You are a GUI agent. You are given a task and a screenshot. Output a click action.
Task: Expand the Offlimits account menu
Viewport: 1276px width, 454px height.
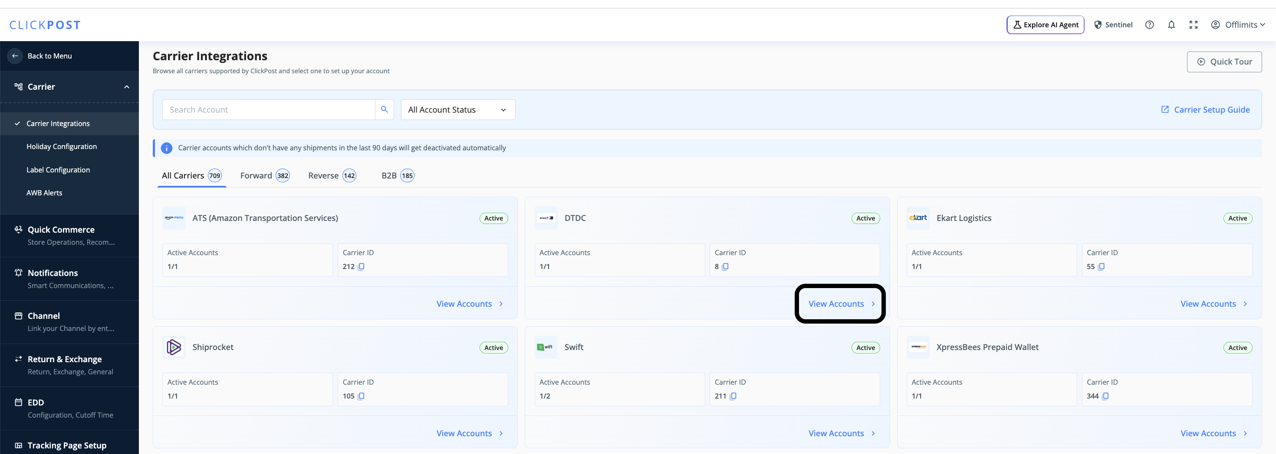point(1237,25)
